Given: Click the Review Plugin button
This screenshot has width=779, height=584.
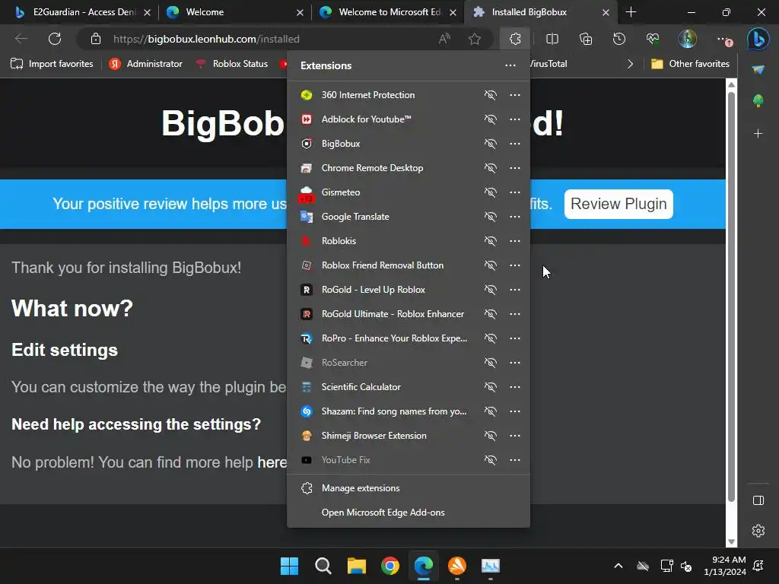Looking at the screenshot, I should (618, 204).
